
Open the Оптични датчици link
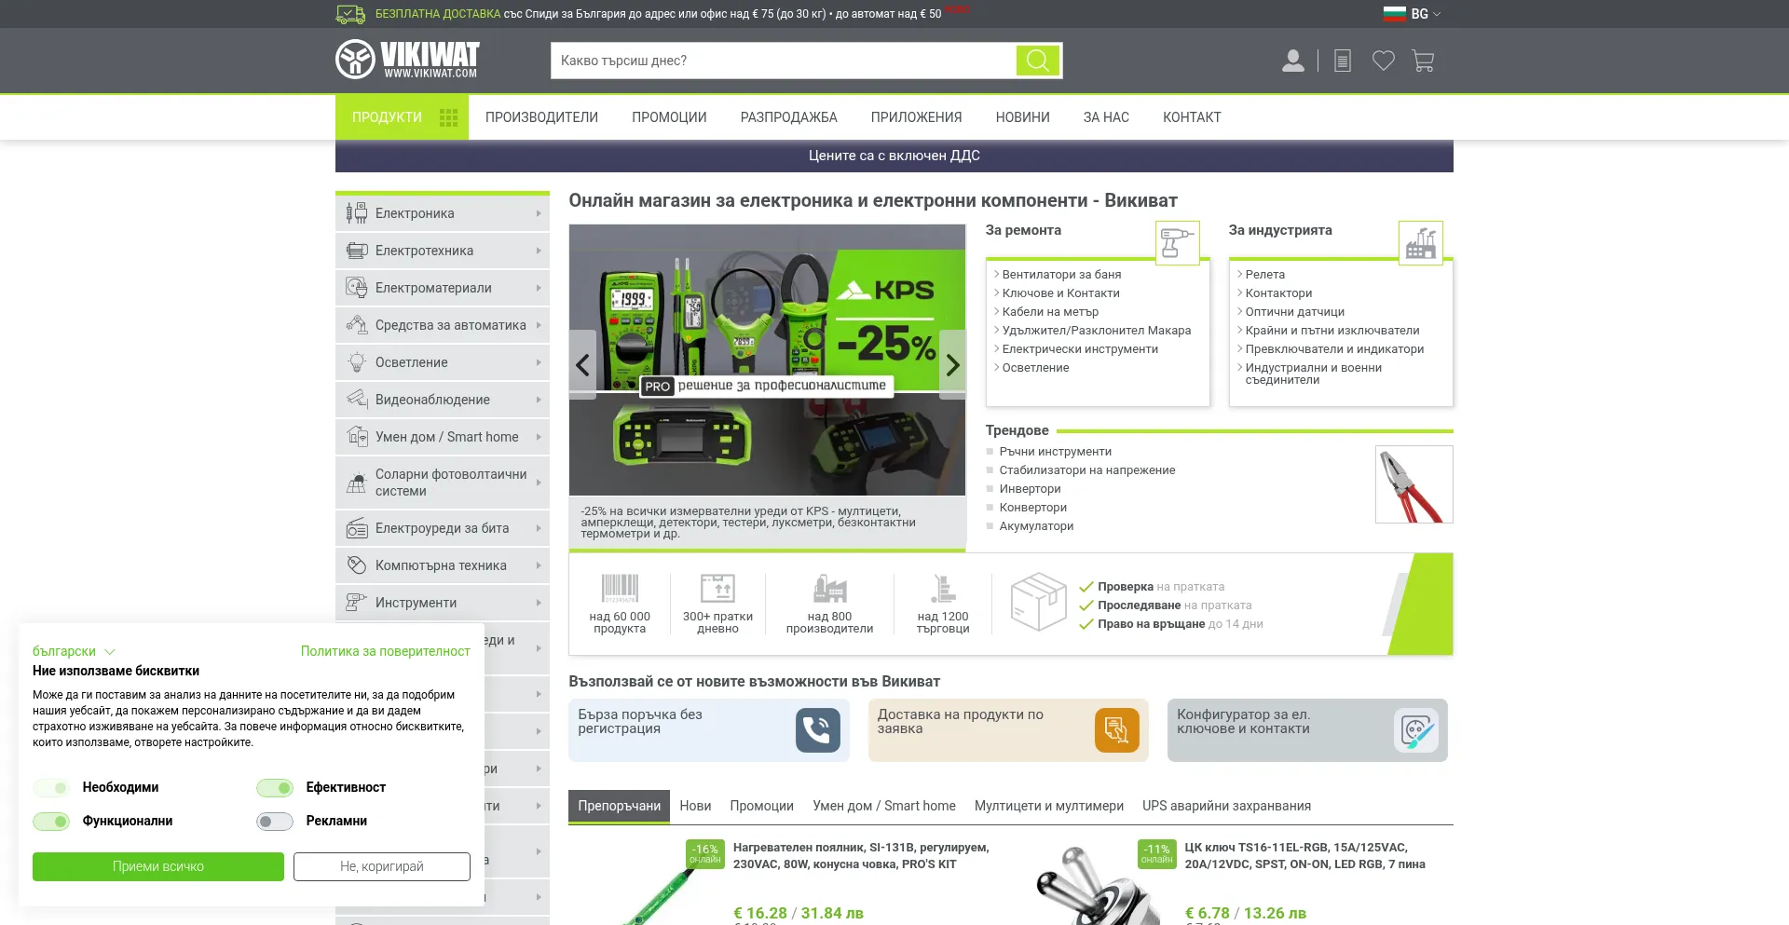(x=1294, y=312)
